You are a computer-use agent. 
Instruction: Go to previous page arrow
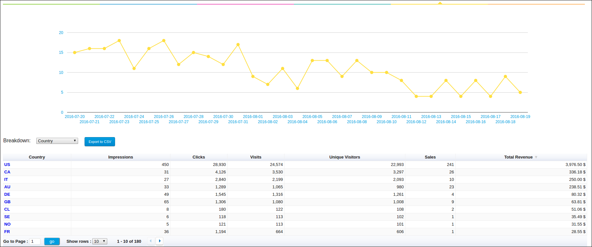151,241
